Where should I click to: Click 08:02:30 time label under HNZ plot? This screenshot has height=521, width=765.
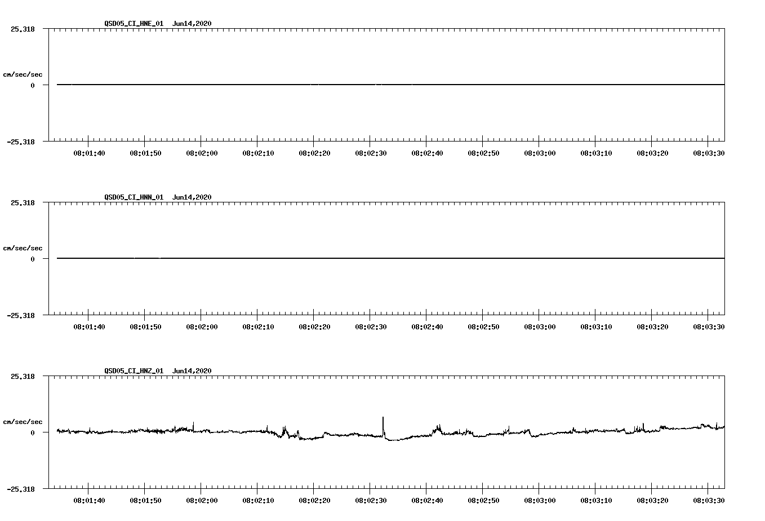click(x=371, y=500)
